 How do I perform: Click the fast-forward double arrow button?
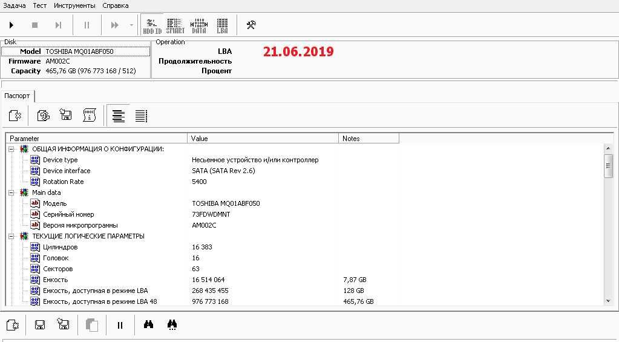coord(114,25)
